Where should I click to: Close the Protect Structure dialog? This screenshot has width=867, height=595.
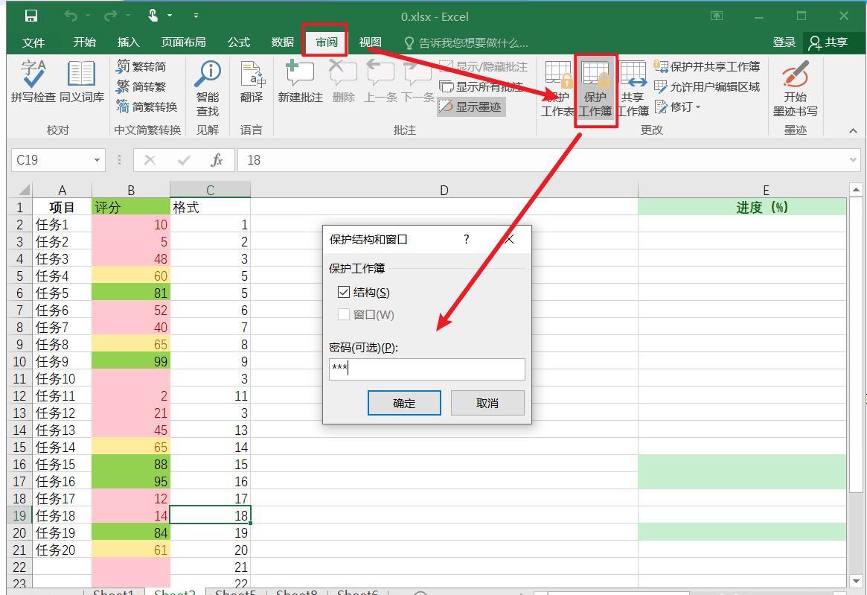[x=509, y=239]
